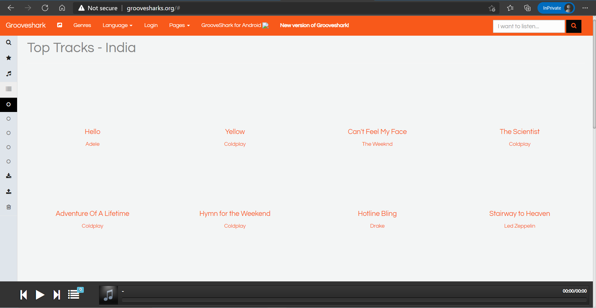
Task: Open artist Led Zeppelin
Action: pyautogui.click(x=520, y=226)
